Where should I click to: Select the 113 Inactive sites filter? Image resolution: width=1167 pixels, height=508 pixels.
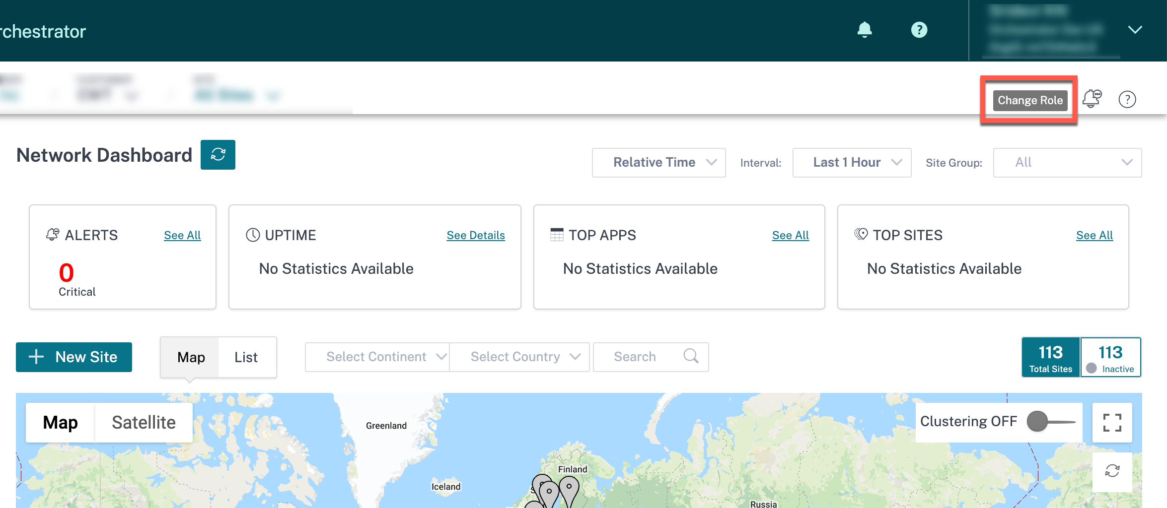pyautogui.click(x=1111, y=357)
